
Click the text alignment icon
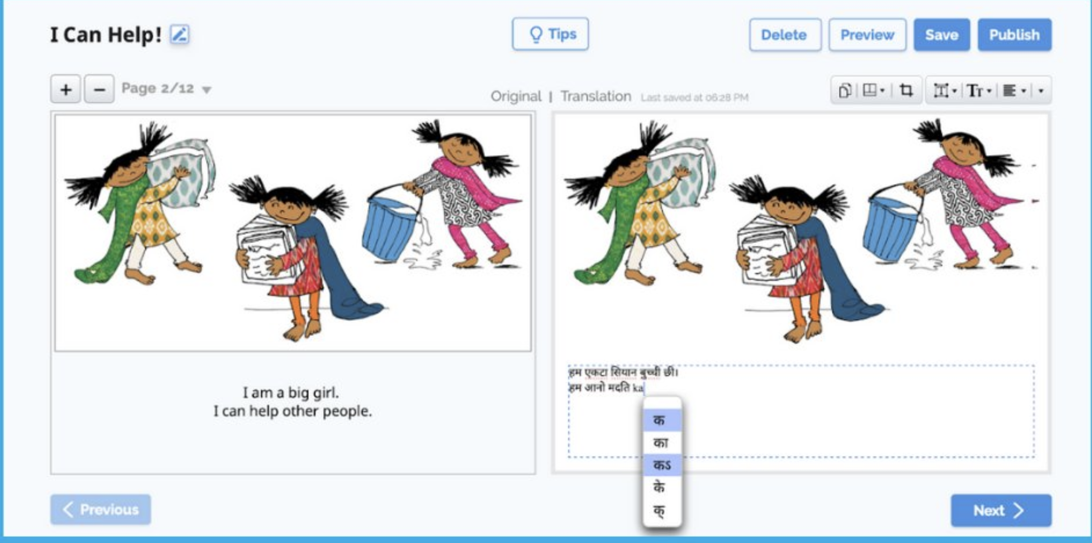[1013, 90]
